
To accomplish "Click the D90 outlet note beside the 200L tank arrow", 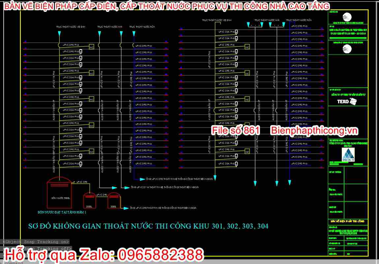I will click(x=163, y=208).
